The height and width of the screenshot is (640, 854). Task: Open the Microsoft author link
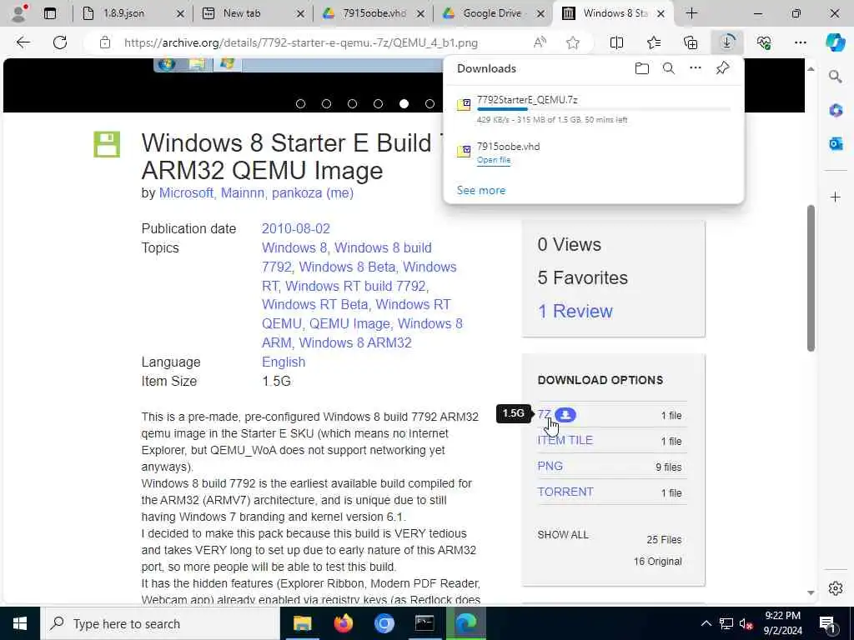point(186,192)
